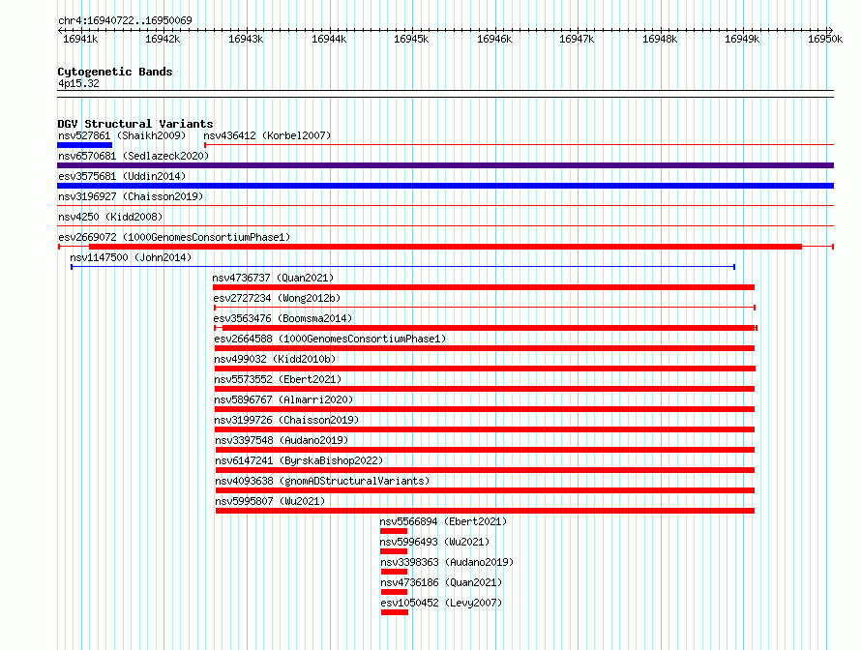This screenshot has width=861, height=650.
Task: Click esv3563476 (Boomsma2014) variant label
Action: [282, 318]
